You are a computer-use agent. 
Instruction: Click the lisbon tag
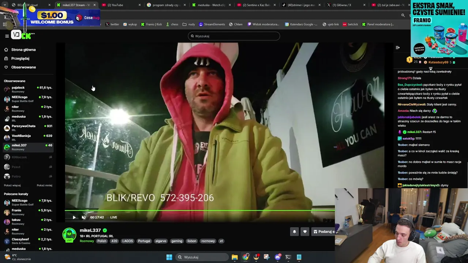(x=192, y=241)
